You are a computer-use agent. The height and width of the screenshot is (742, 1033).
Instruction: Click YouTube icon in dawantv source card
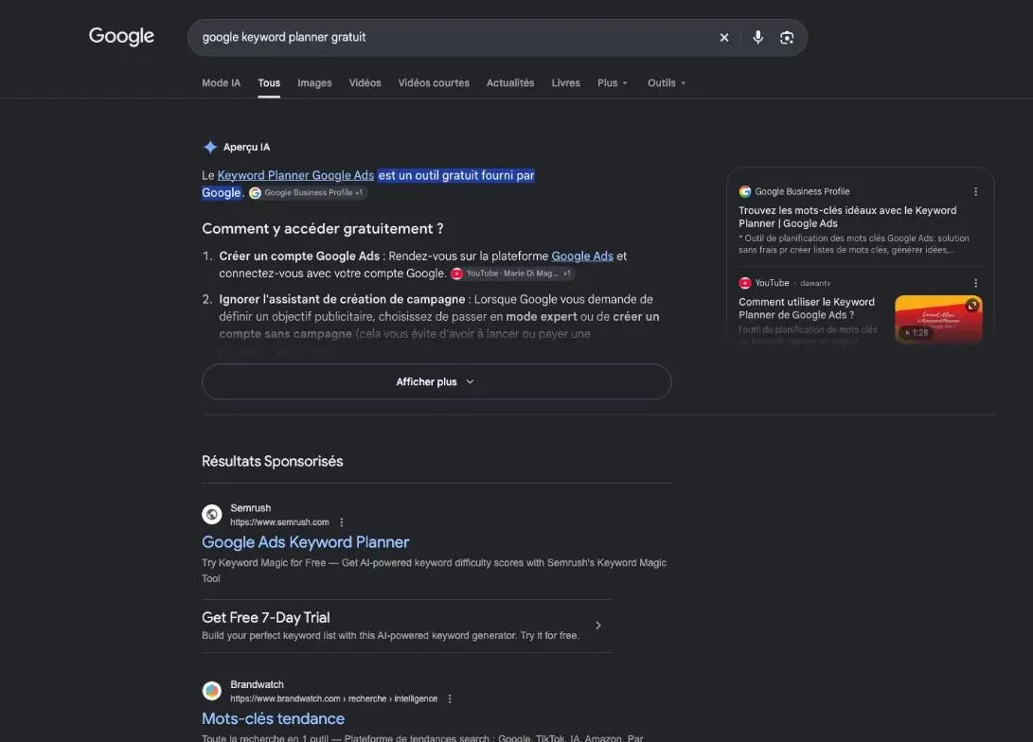[x=745, y=283]
